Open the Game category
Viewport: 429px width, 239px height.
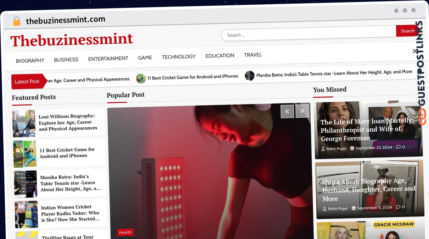point(145,57)
